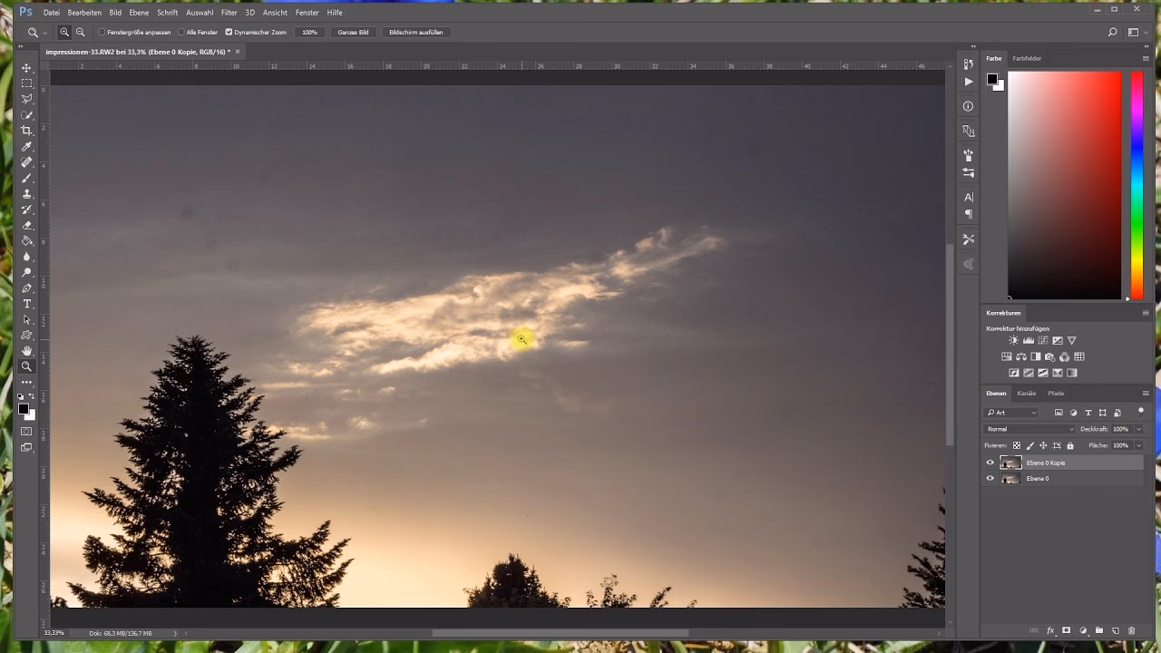This screenshot has height=653, width=1161.
Task: Select the Brush tool in the left toolbar
Action: pyautogui.click(x=26, y=178)
